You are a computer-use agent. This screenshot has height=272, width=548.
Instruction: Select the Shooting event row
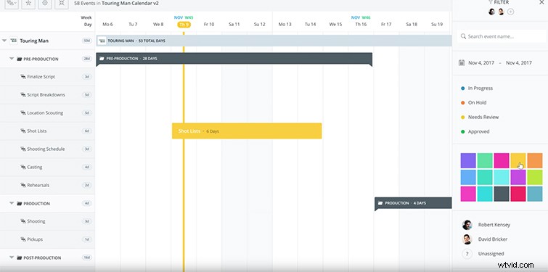(47, 221)
